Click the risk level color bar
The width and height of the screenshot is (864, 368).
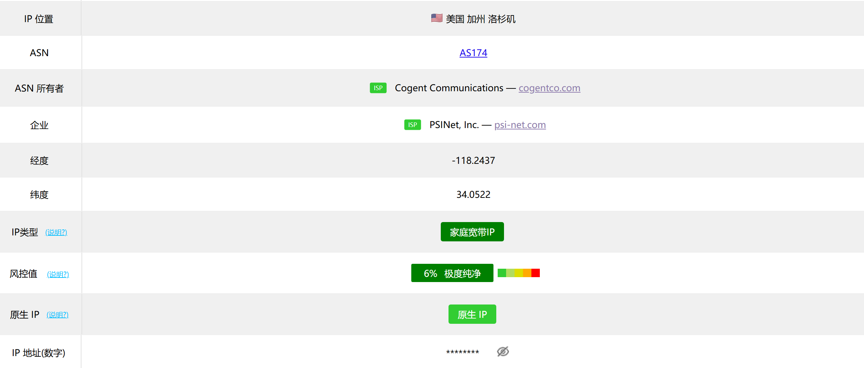(518, 273)
